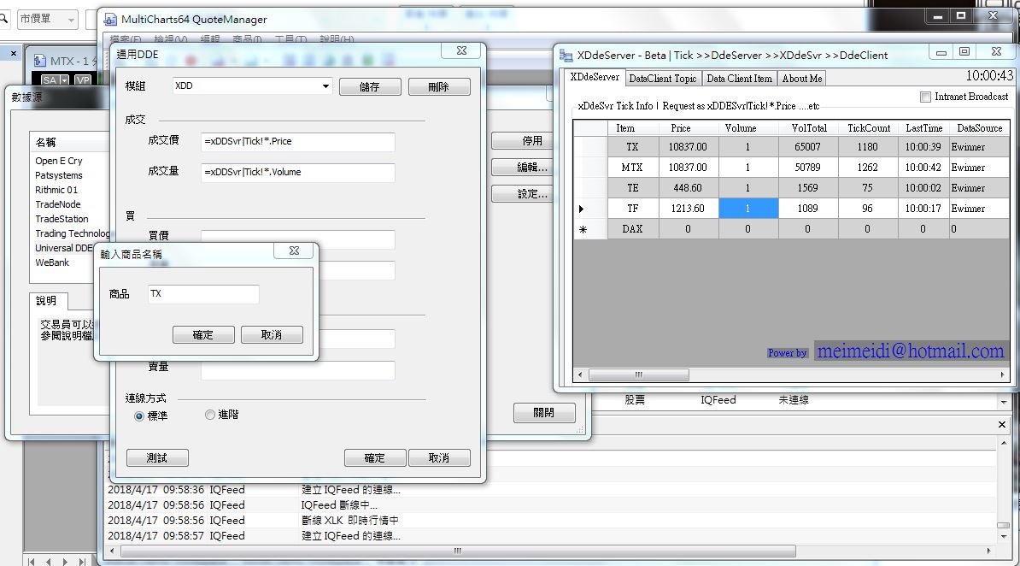Screen dimensions: 1020x566
Task: Click the VP button
Action: point(83,80)
